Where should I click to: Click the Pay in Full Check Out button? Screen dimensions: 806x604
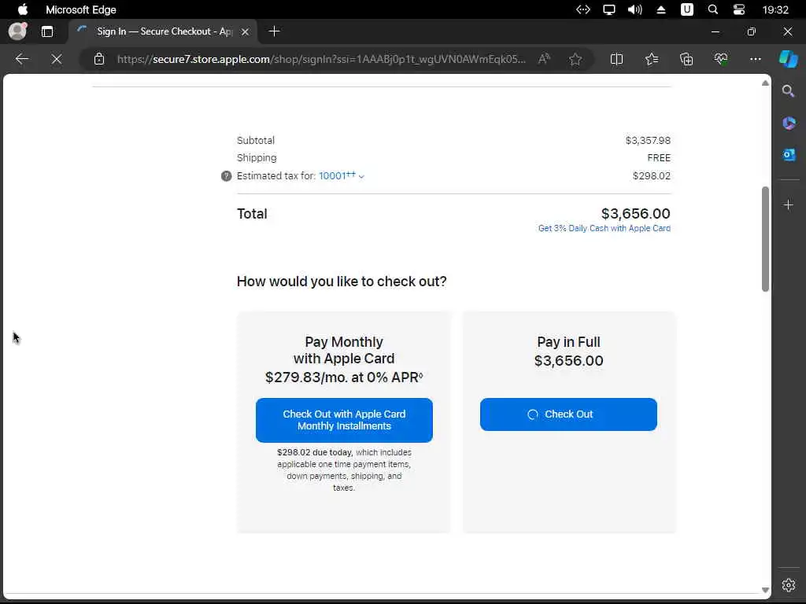[568, 414]
